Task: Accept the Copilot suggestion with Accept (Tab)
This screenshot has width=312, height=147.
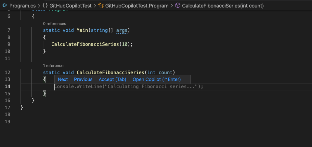Action: click(112, 79)
